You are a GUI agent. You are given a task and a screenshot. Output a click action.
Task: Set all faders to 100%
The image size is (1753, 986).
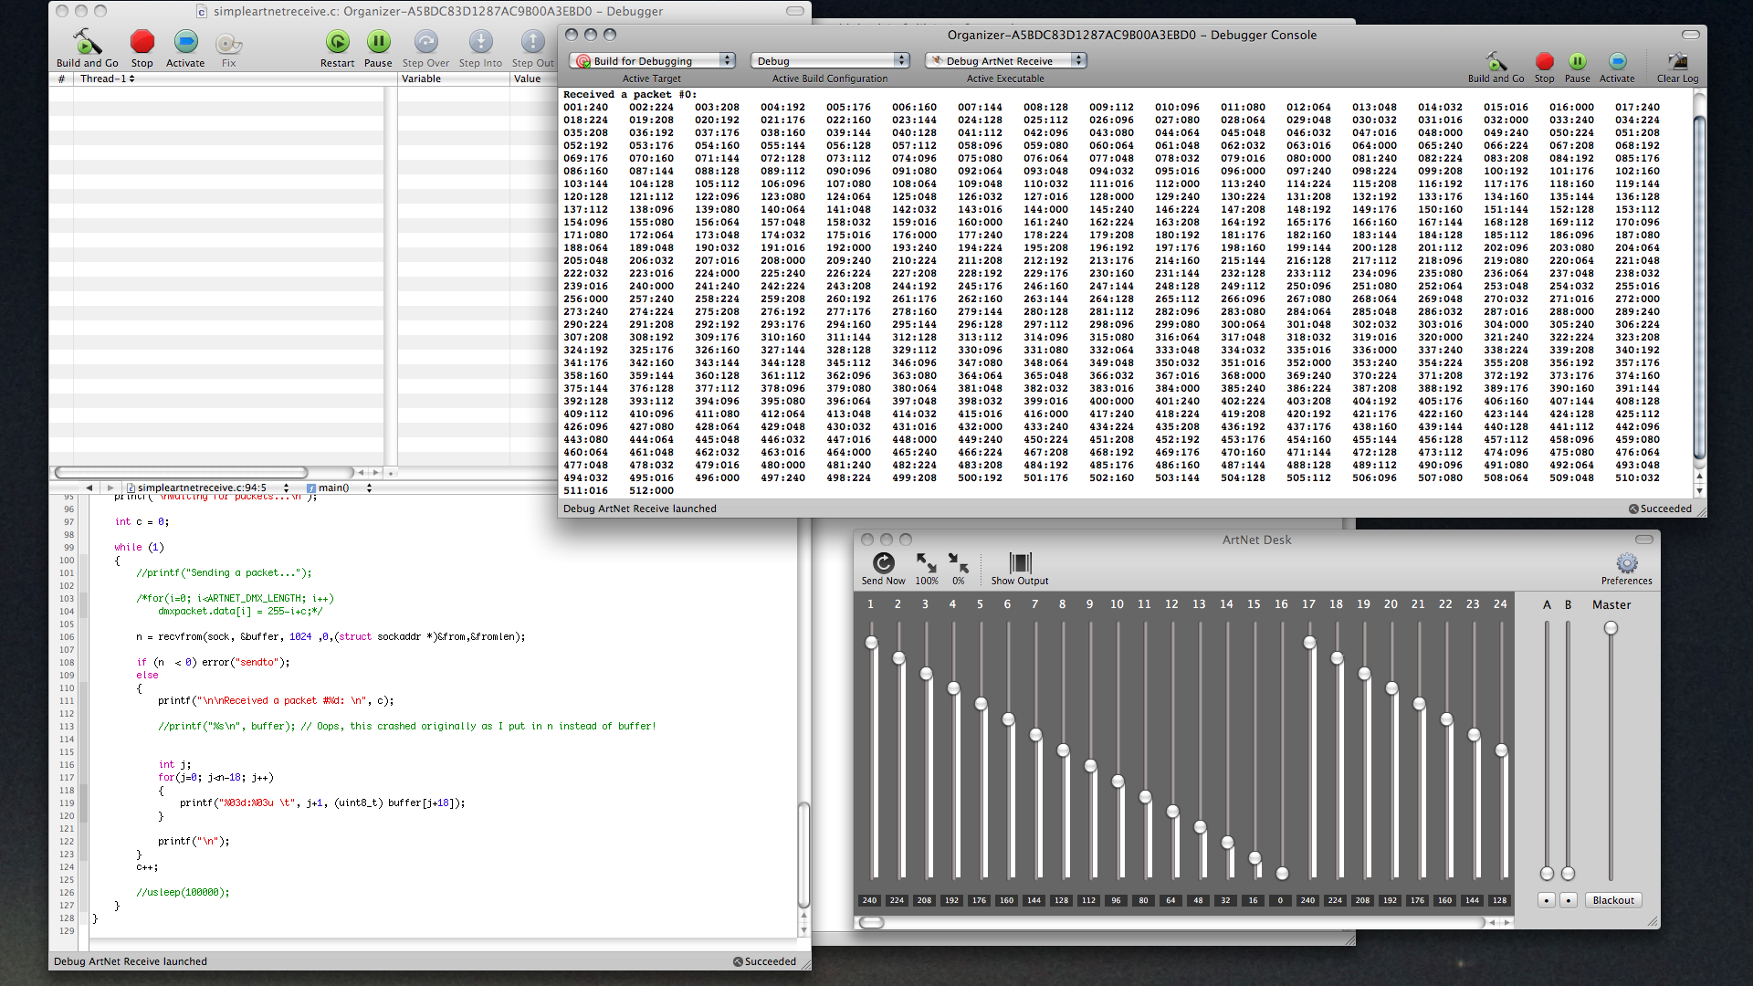926,563
